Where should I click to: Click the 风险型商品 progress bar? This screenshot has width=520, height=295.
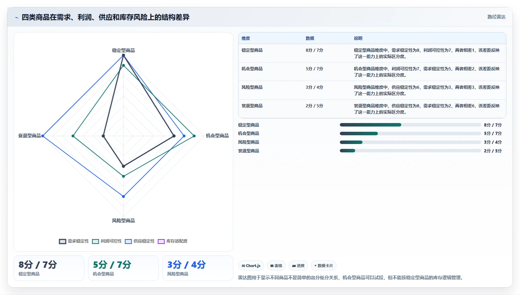pyautogui.click(x=410, y=142)
